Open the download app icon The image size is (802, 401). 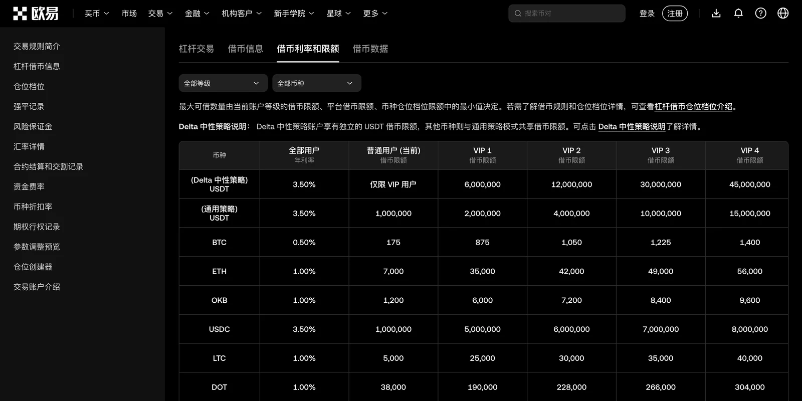pyautogui.click(x=716, y=14)
